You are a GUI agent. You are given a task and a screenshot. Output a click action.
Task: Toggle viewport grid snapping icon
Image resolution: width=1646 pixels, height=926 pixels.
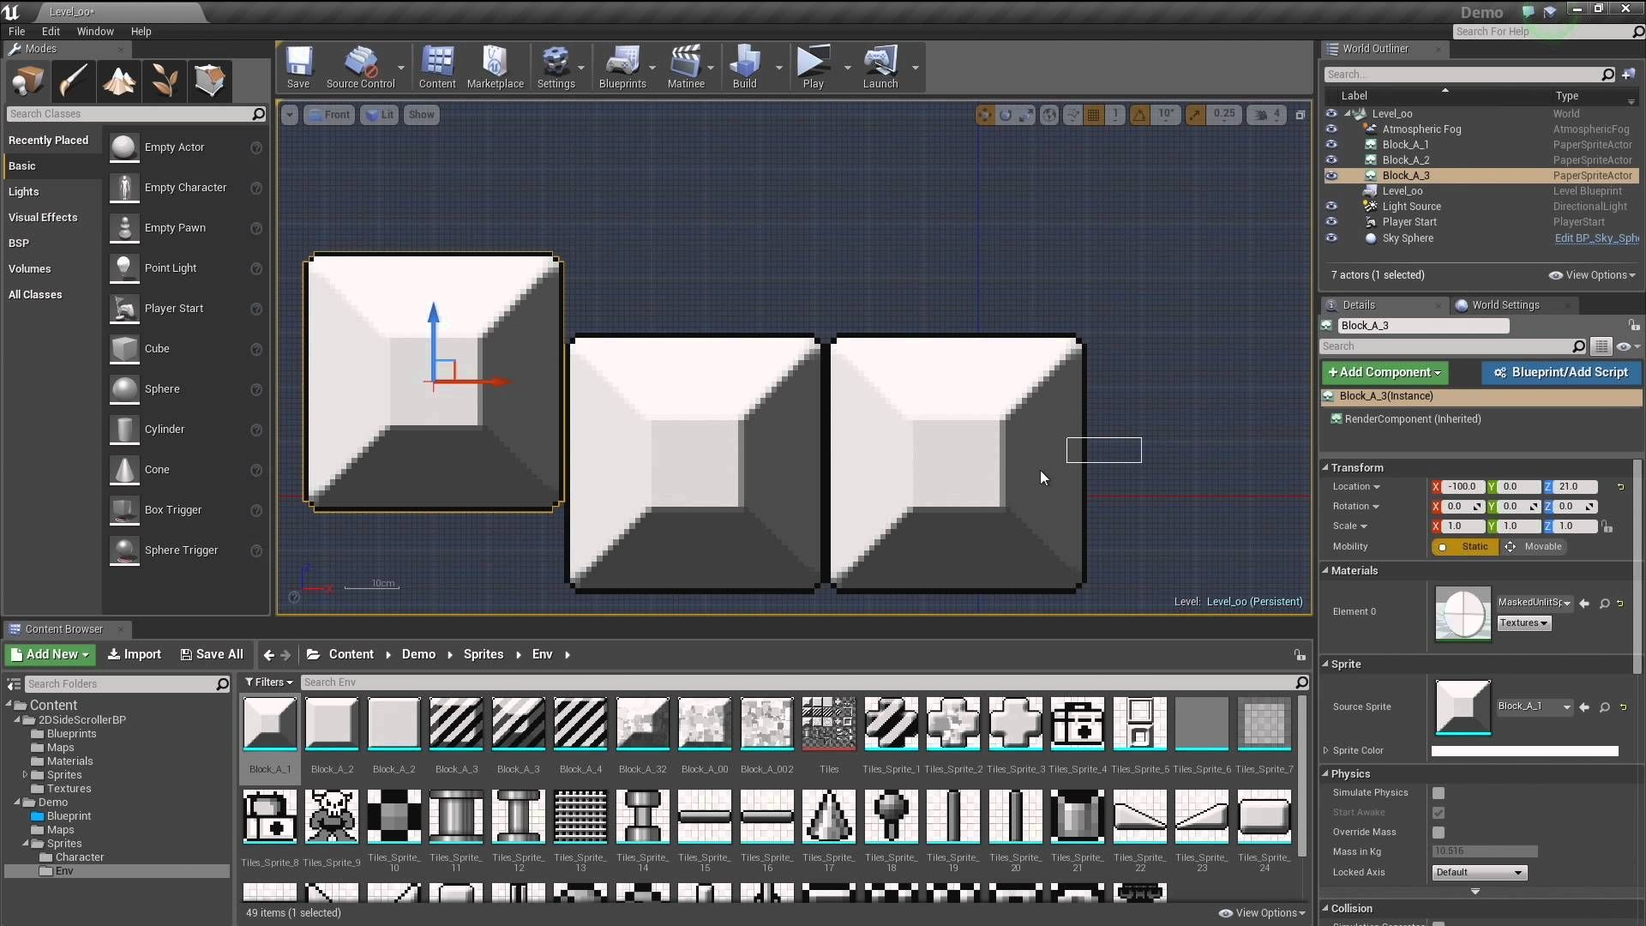coord(1094,115)
